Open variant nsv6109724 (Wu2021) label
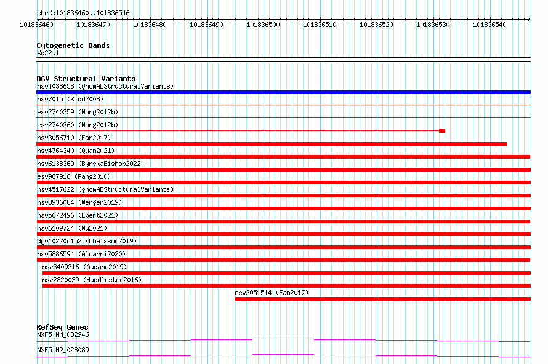The height and width of the screenshot is (364, 548). (72, 228)
